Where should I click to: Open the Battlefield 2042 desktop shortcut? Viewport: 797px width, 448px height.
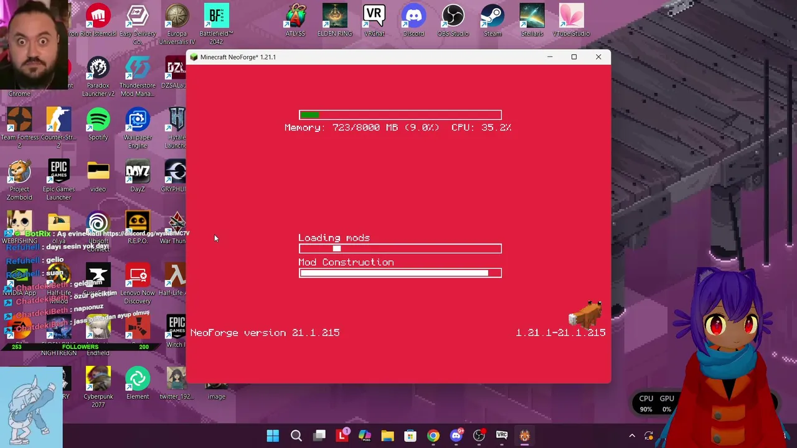tap(216, 24)
